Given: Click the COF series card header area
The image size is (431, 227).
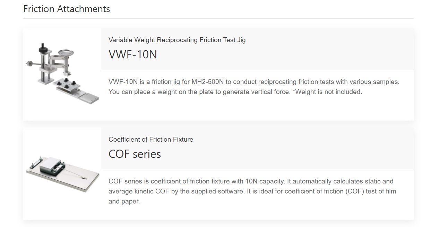Looking at the screenshot, I should 258,148.
